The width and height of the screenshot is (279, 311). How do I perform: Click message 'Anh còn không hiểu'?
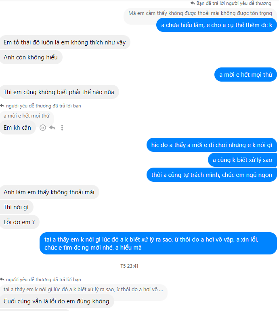[x=31, y=57]
